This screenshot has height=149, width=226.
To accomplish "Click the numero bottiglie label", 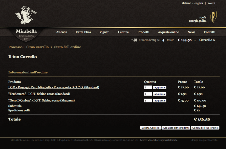I will tap(149, 40).
